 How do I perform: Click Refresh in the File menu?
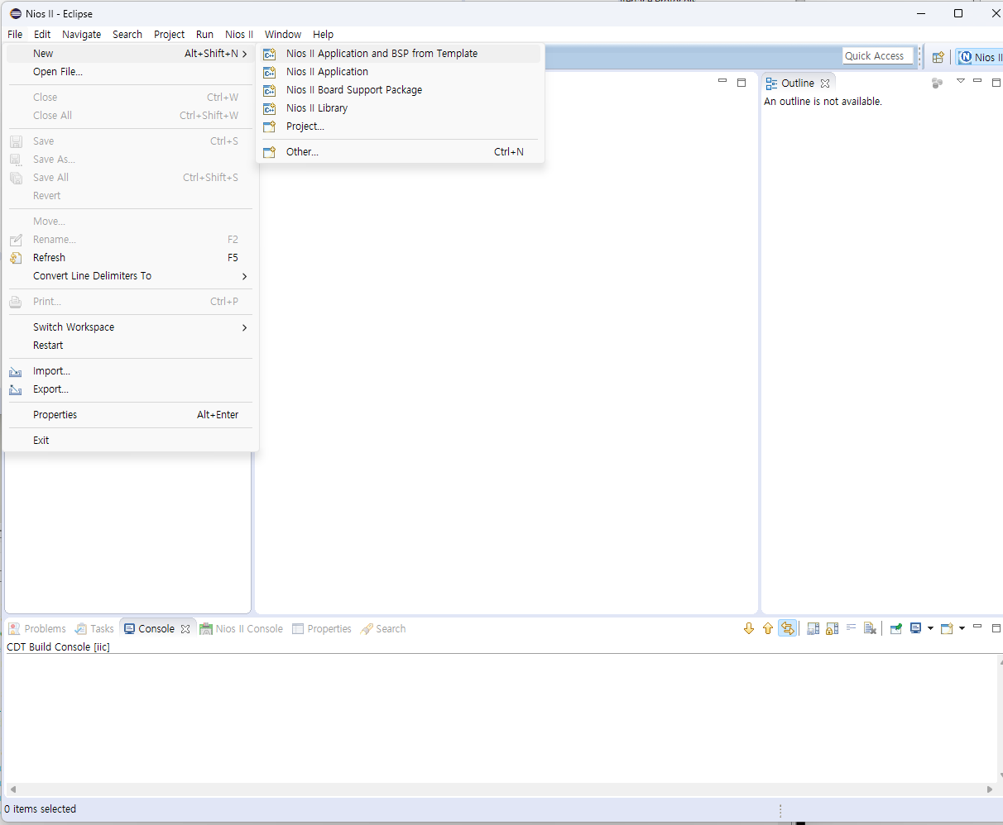(x=130, y=258)
